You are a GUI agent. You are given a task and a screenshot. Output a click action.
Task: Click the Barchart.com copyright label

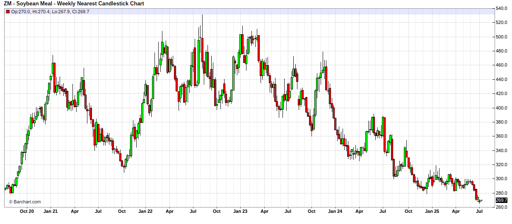click(x=25, y=202)
